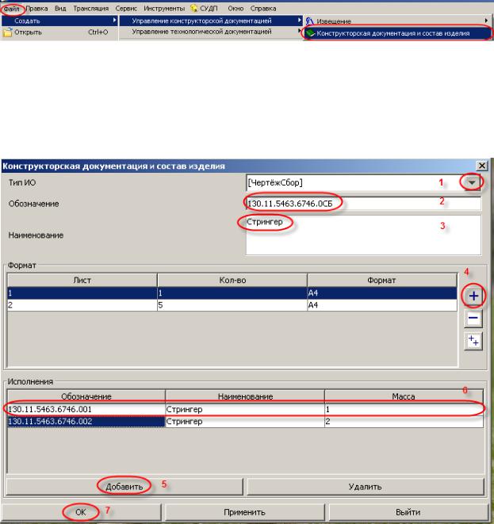Click the Удалить button
This screenshot has height=524, width=494.
[x=366, y=487]
